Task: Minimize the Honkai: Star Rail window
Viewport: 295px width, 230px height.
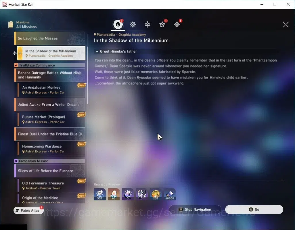Action: click(x=262, y=4)
